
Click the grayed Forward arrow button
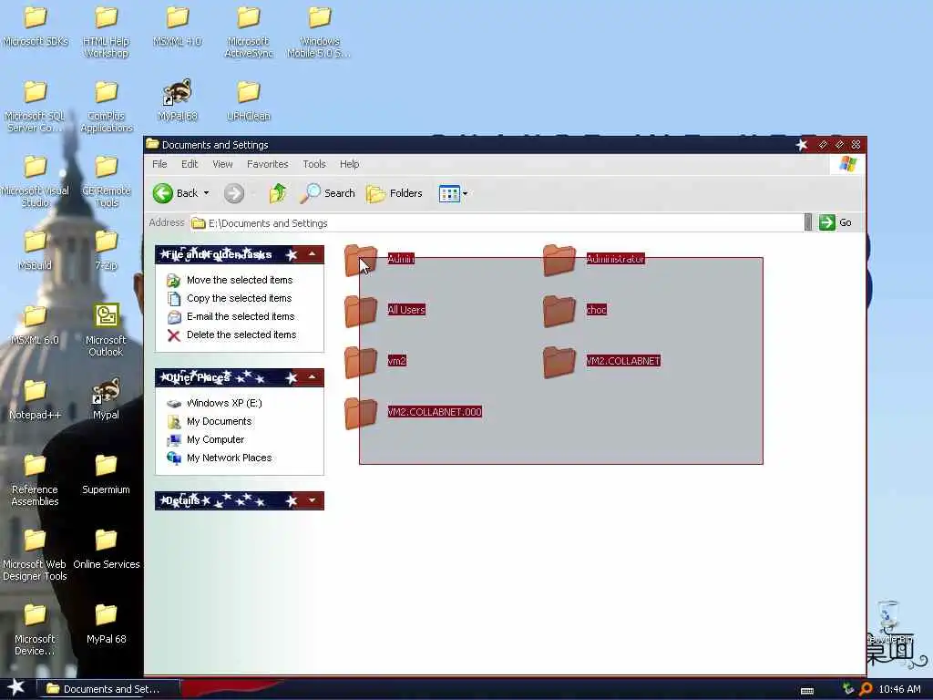coord(234,193)
